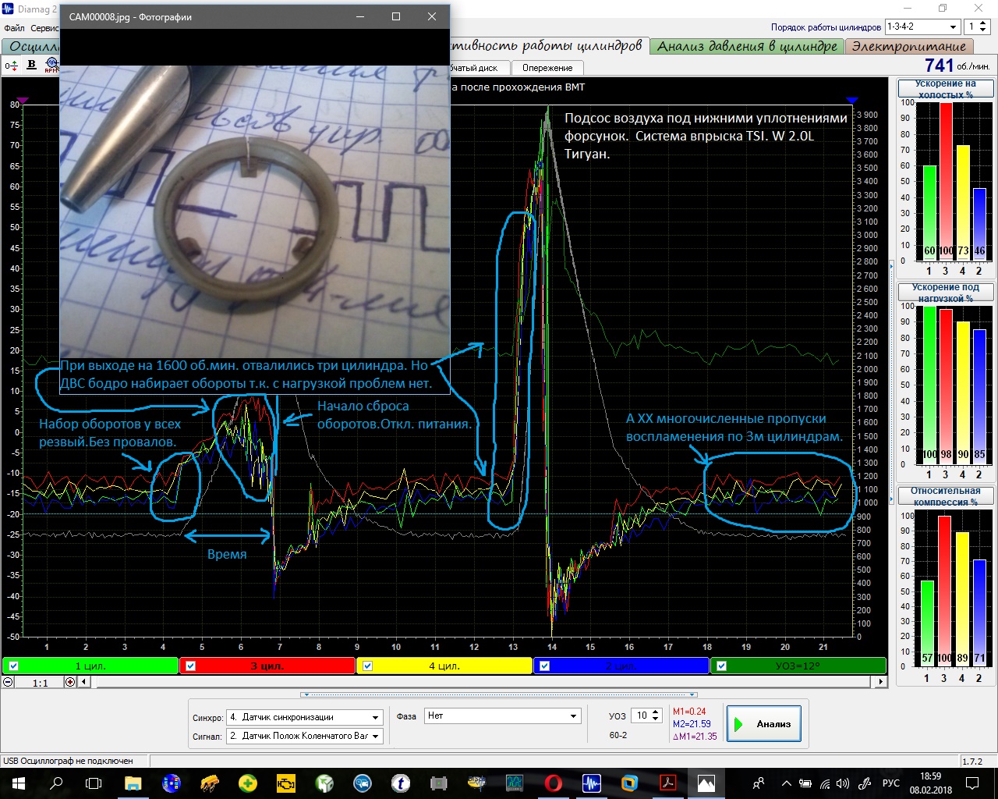Click the 1 цил. green legend bar
Screen dimensions: 998x799
(x=90, y=666)
